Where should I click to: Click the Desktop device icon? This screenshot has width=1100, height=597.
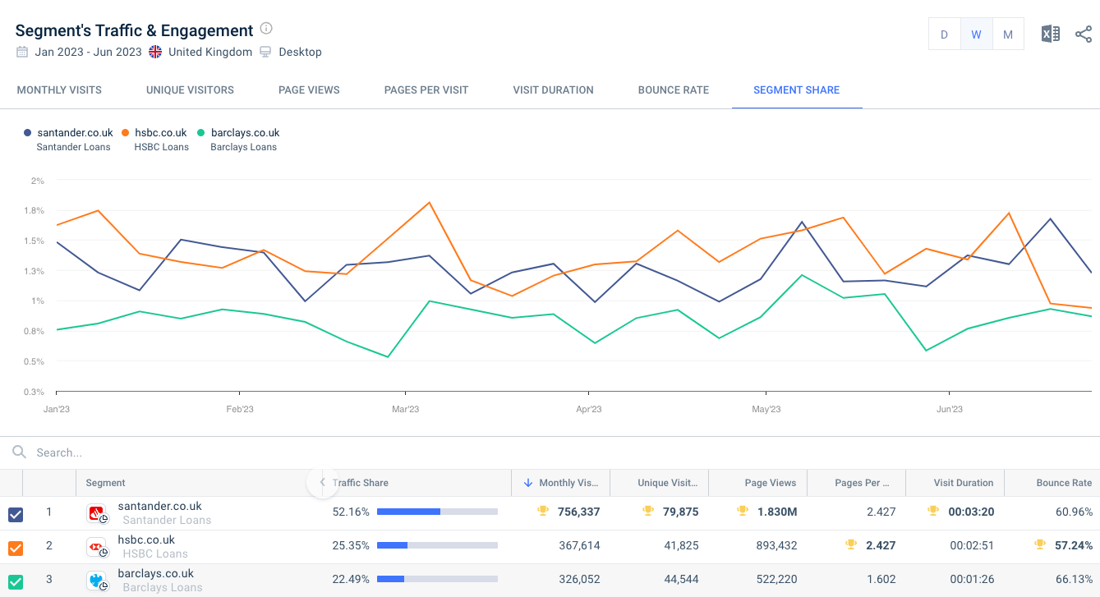coord(265,52)
